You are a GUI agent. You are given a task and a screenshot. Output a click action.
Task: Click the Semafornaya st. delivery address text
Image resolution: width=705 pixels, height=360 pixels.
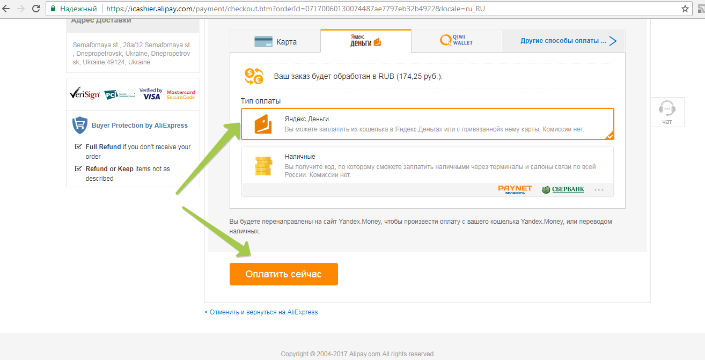point(132,54)
